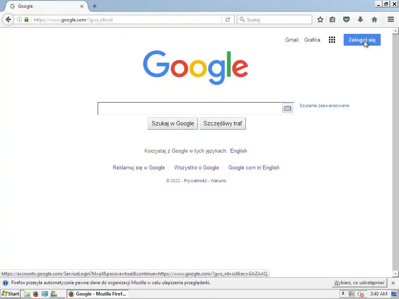Open the Firefox hamburger menu

391,19
